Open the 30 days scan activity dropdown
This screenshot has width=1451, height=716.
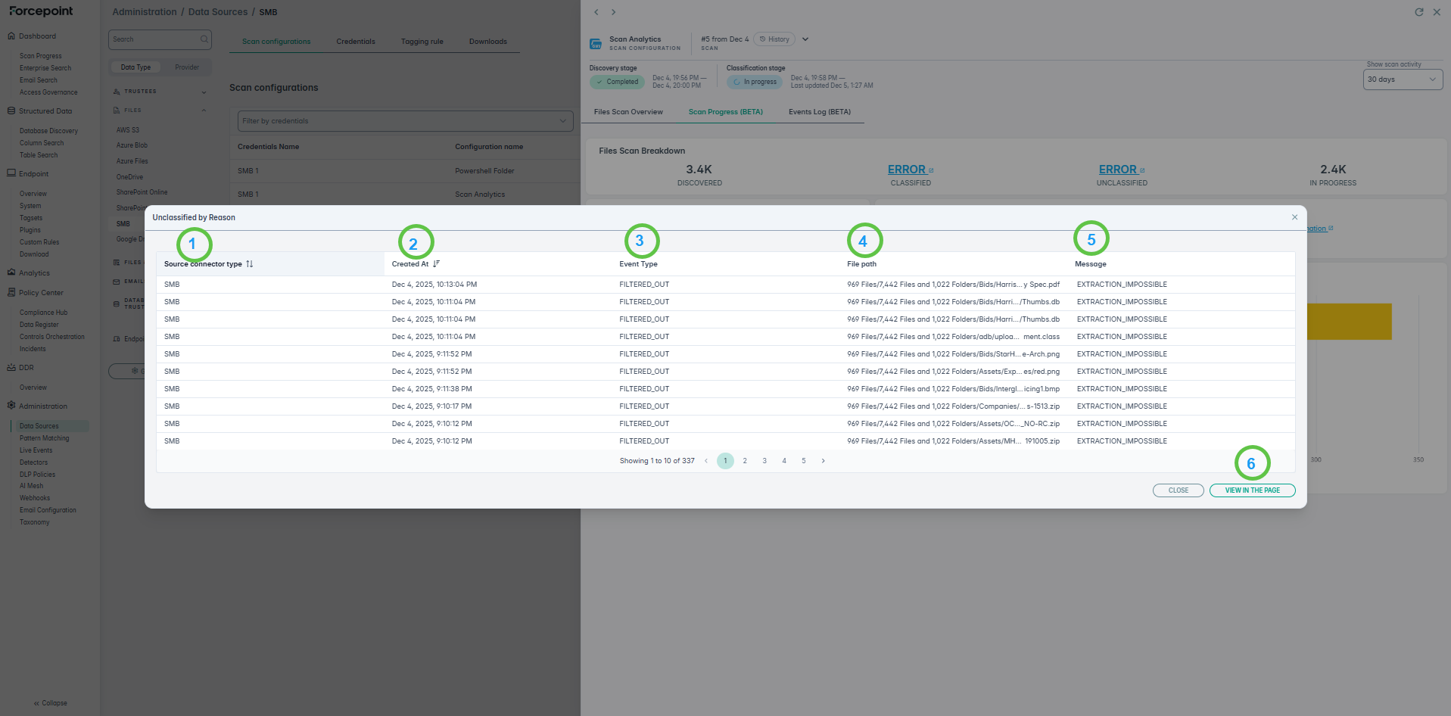point(1402,79)
